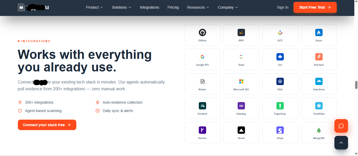Click the HubSpot integration icon
358x156 pixels.
pyautogui.click(x=319, y=57)
